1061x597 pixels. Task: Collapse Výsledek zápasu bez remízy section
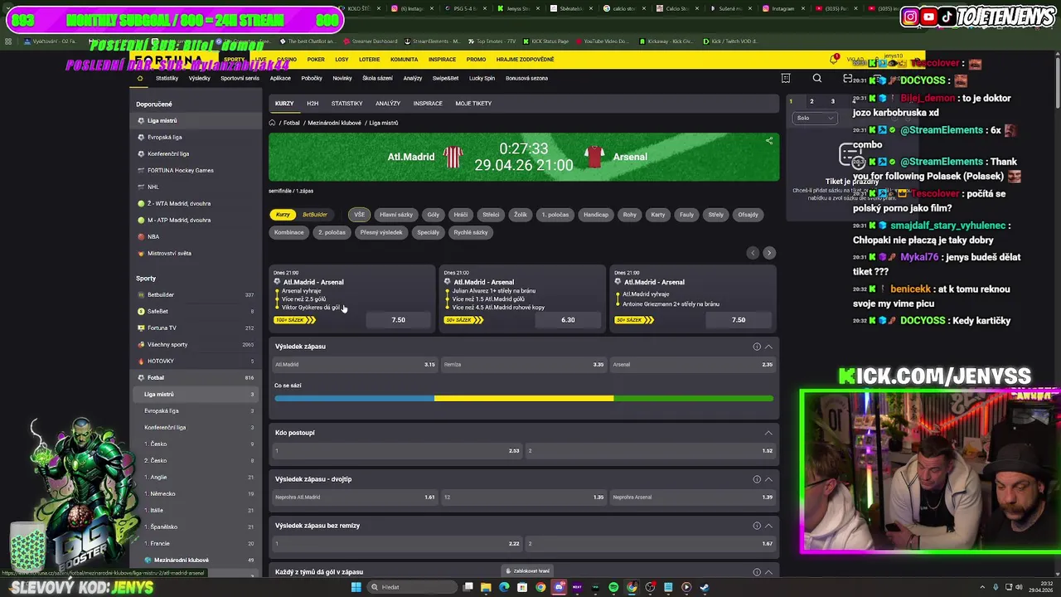tap(768, 526)
